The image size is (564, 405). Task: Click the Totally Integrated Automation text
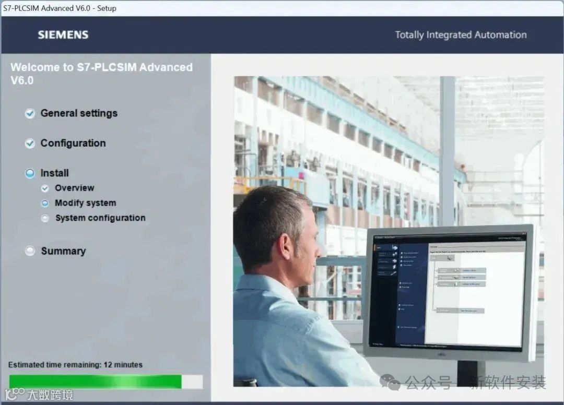click(x=461, y=35)
